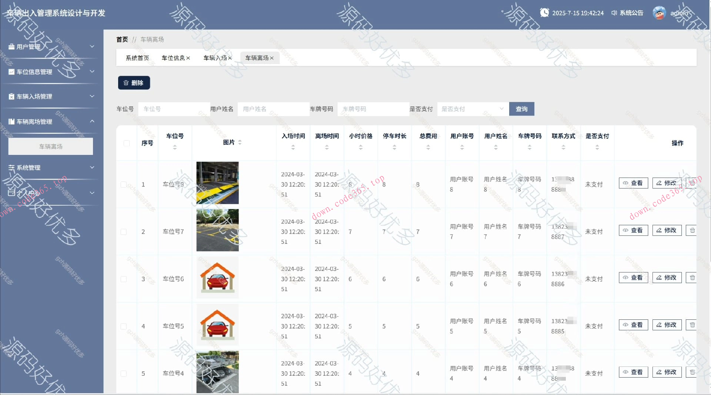The image size is (711, 395).
Task: Check the checkbox on row 1
Action: click(124, 184)
